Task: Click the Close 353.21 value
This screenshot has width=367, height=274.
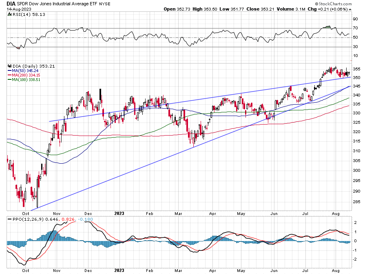Action: [x=260, y=9]
